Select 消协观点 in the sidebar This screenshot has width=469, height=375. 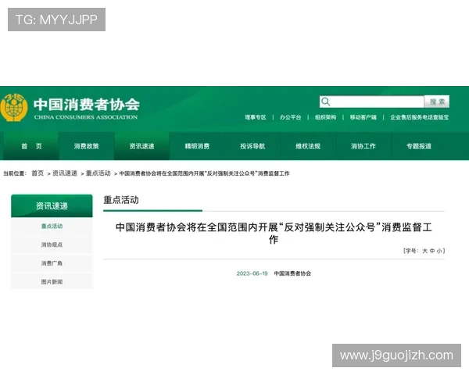52,245
